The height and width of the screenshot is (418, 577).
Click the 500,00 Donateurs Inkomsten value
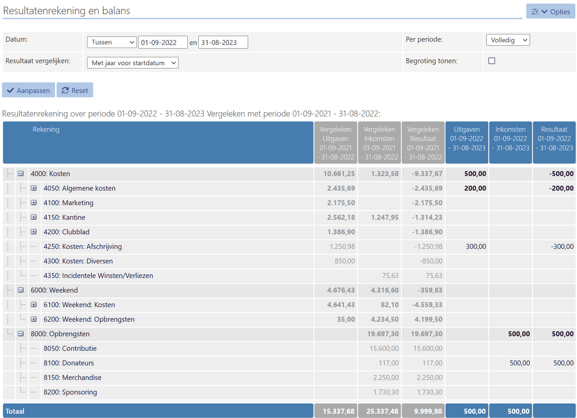pos(520,363)
